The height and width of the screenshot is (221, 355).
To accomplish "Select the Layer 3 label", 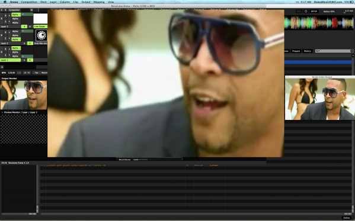I will pos(11,27).
